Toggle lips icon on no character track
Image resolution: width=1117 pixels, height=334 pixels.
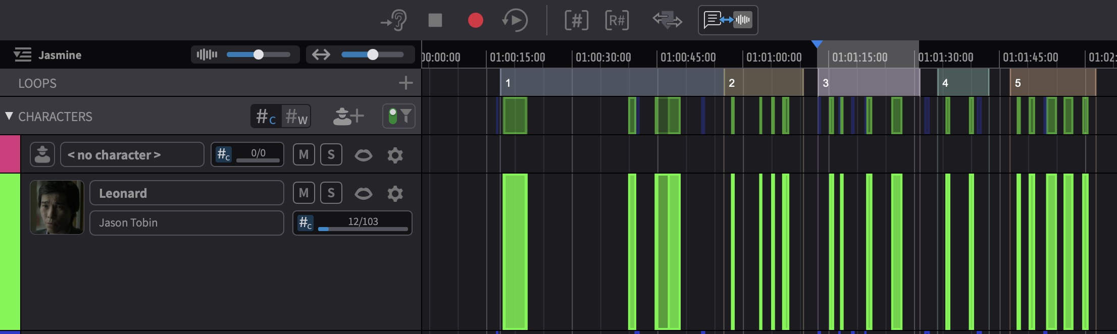coord(364,155)
